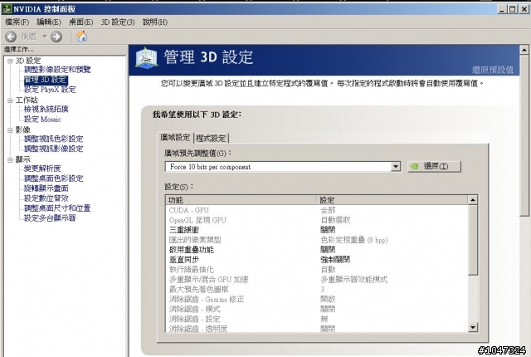Open back history dropdown arrow
This screenshot has width=531, height=357.
pyautogui.click(x=44, y=37)
